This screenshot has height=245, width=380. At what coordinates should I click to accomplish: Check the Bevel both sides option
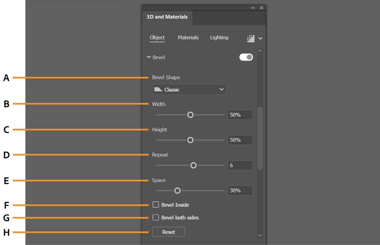tap(155, 218)
